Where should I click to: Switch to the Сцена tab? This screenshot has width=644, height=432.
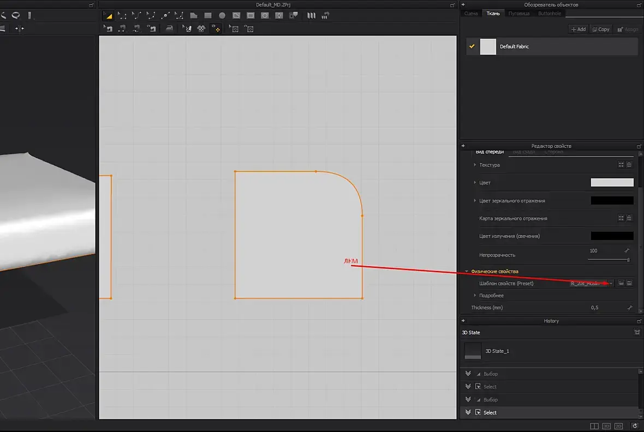pyautogui.click(x=471, y=13)
